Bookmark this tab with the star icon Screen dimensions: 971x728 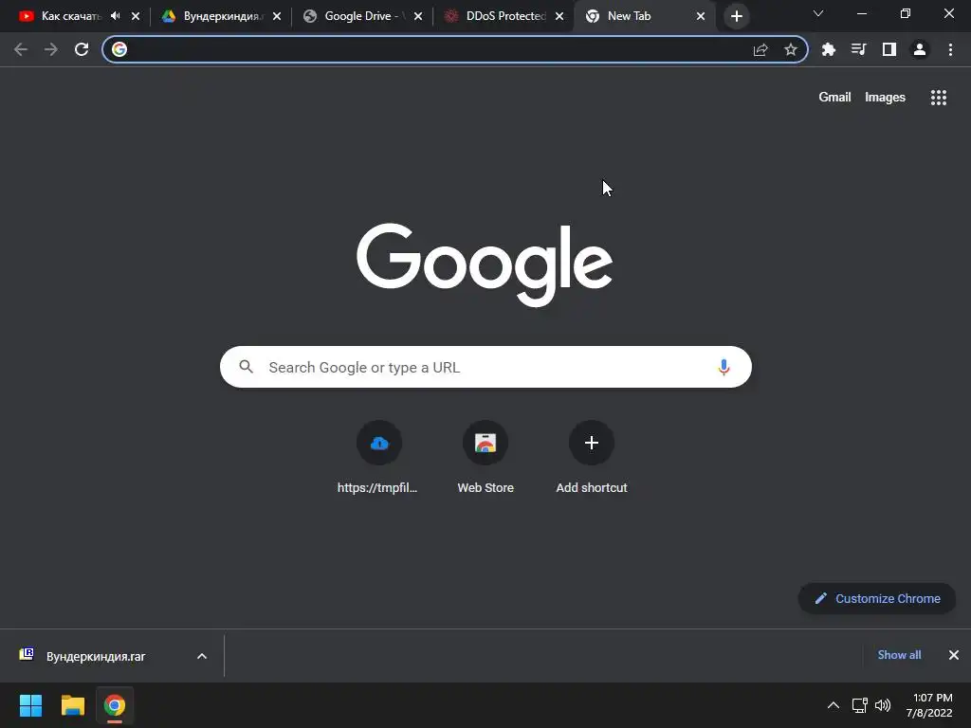[791, 49]
